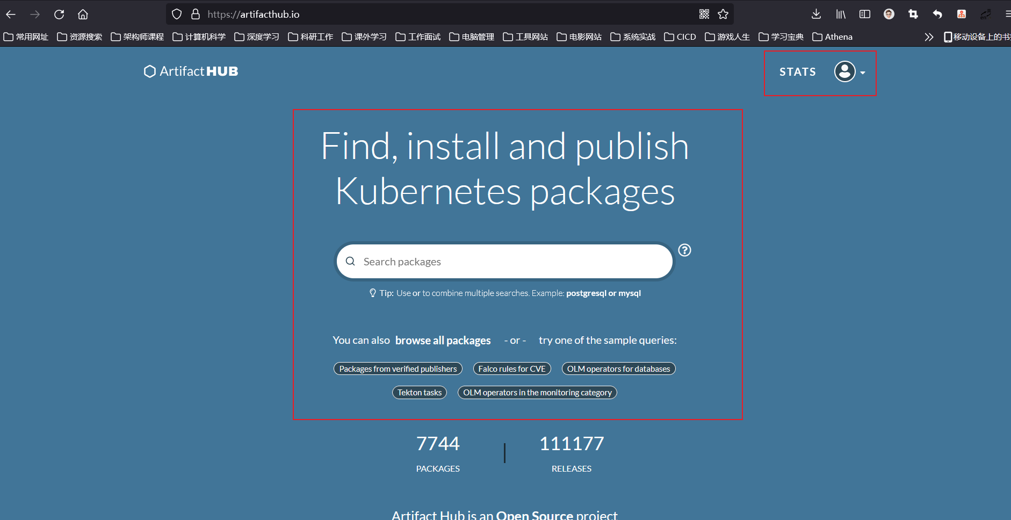Click the browse all packages link
1011x520 pixels.
coord(443,341)
